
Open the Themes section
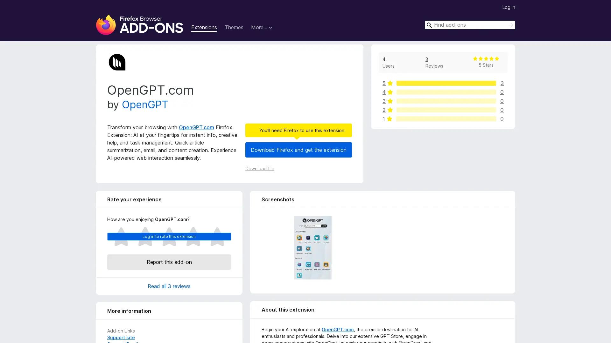[234, 28]
